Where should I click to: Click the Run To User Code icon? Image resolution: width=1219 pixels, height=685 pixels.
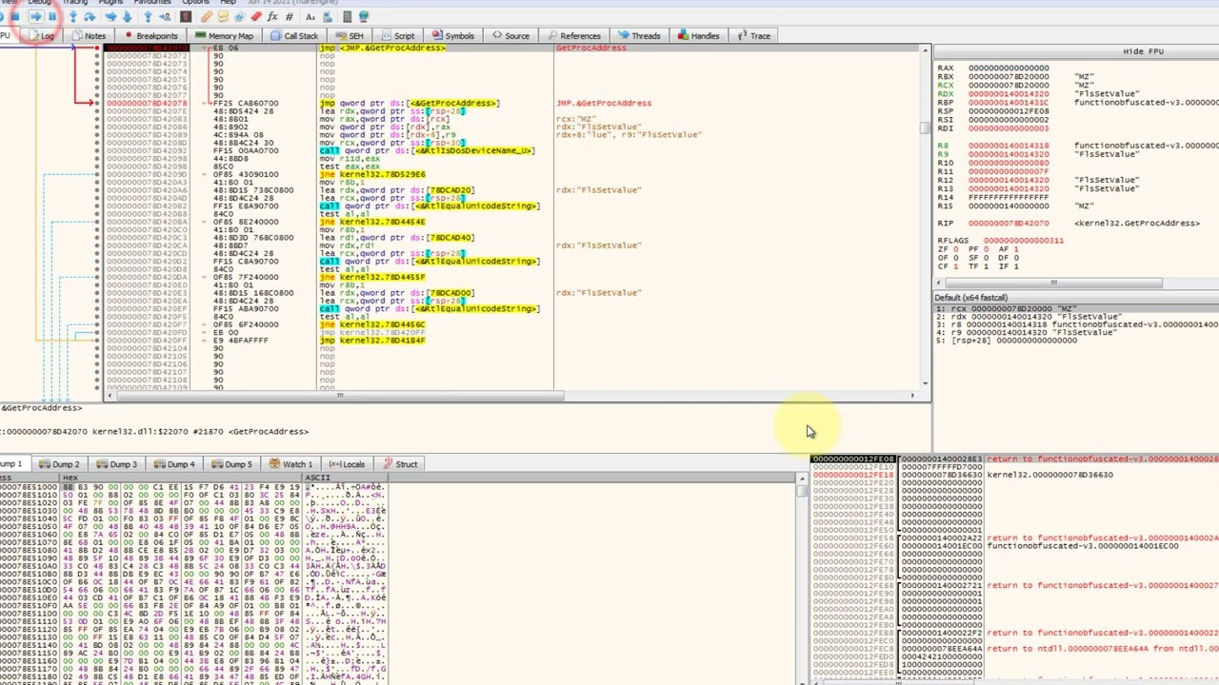pyautogui.click(x=165, y=16)
